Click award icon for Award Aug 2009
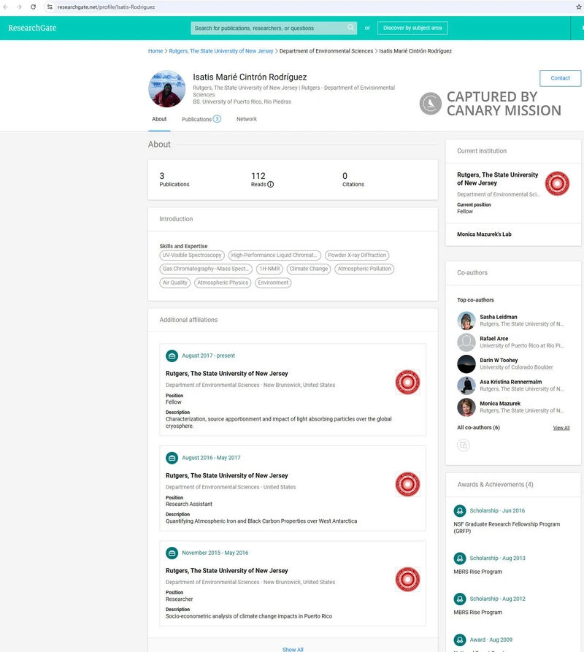This screenshot has width=584, height=652. point(460,640)
